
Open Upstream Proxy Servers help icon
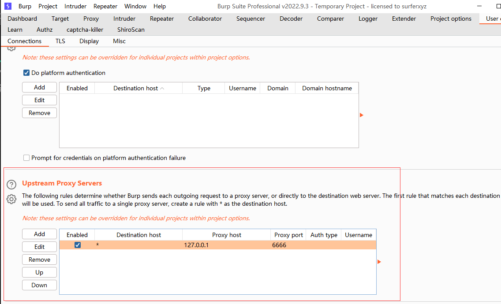[x=11, y=185]
